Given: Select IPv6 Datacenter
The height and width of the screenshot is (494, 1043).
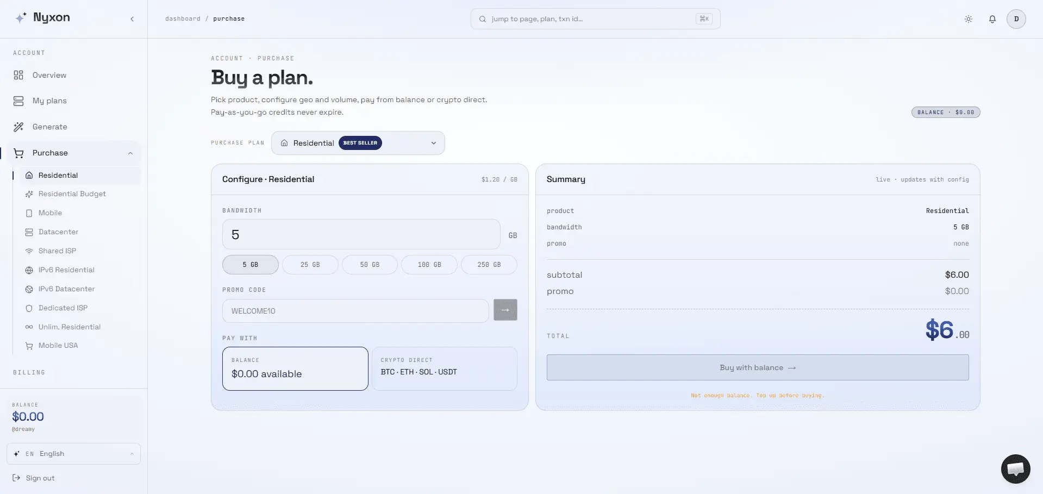Looking at the screenshot, I should (80, 289).
